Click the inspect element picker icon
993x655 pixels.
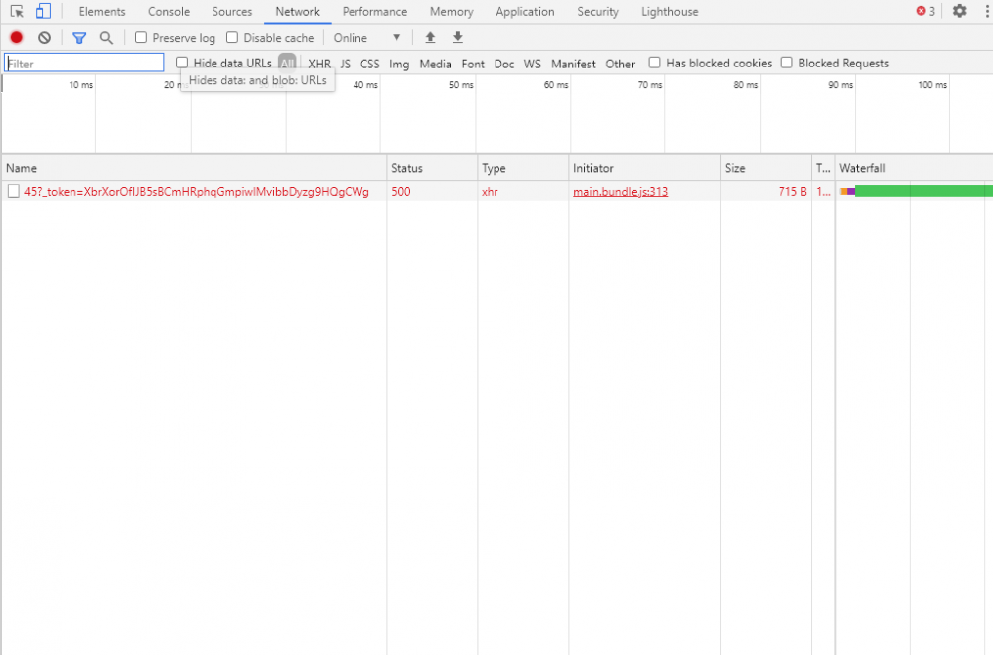[x=17, y=12]
